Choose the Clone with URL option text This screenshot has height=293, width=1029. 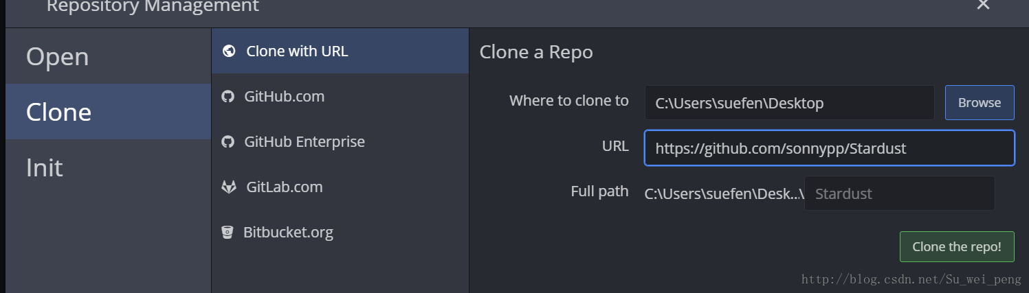(x=297, y=51)
